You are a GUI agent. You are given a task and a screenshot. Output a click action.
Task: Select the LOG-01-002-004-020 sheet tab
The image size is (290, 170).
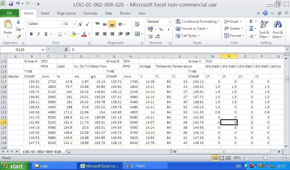pos(42,152)
